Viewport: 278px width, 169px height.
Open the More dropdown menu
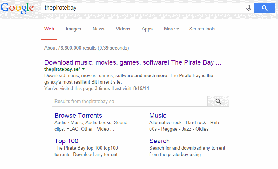point(171,29)
